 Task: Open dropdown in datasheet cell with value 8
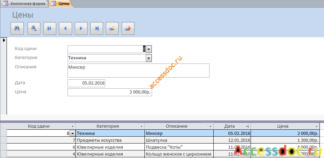[x=72, y=134]
